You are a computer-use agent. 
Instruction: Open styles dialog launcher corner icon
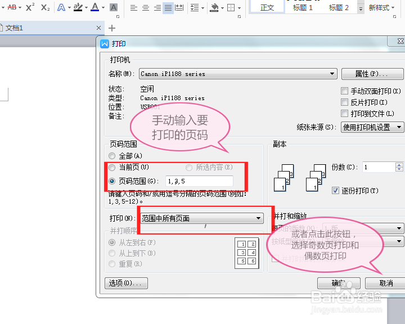(394, 16)
